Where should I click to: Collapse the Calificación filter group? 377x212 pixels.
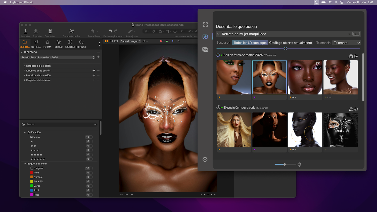pyautogui.click(x=25, y=132)
